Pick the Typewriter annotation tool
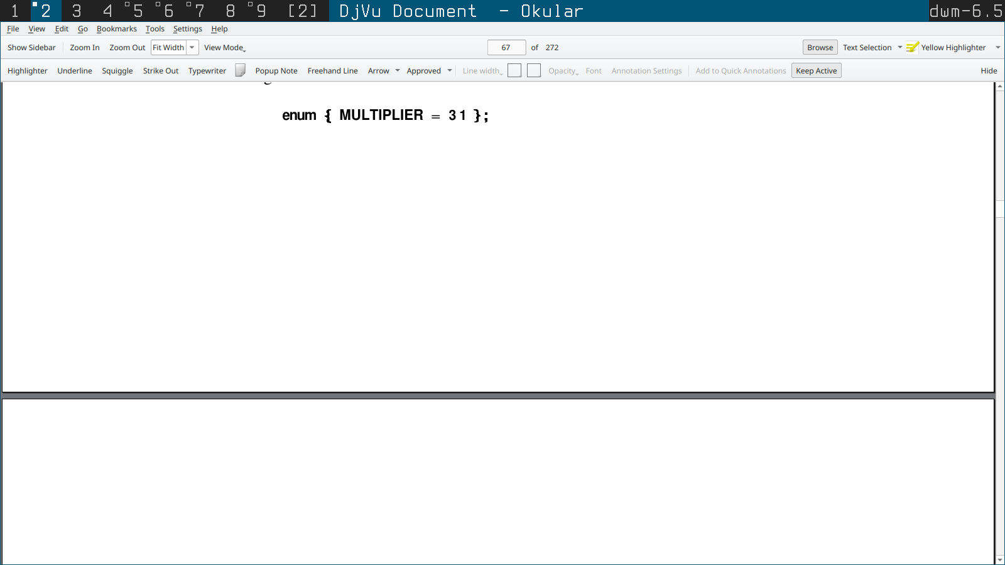Screen dimensions: 1005x565 (x=207, y=71)
